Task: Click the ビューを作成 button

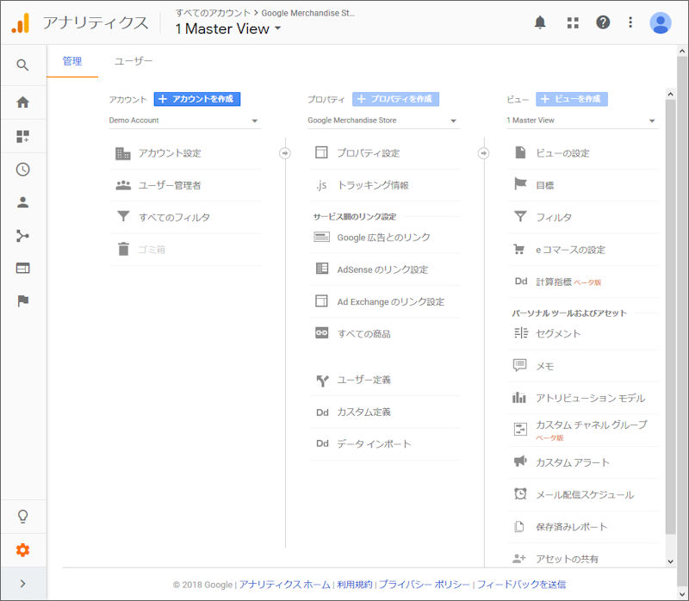Action: (x=572, y=99)
